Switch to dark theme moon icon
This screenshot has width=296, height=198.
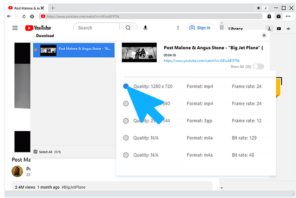pos(265,8)
